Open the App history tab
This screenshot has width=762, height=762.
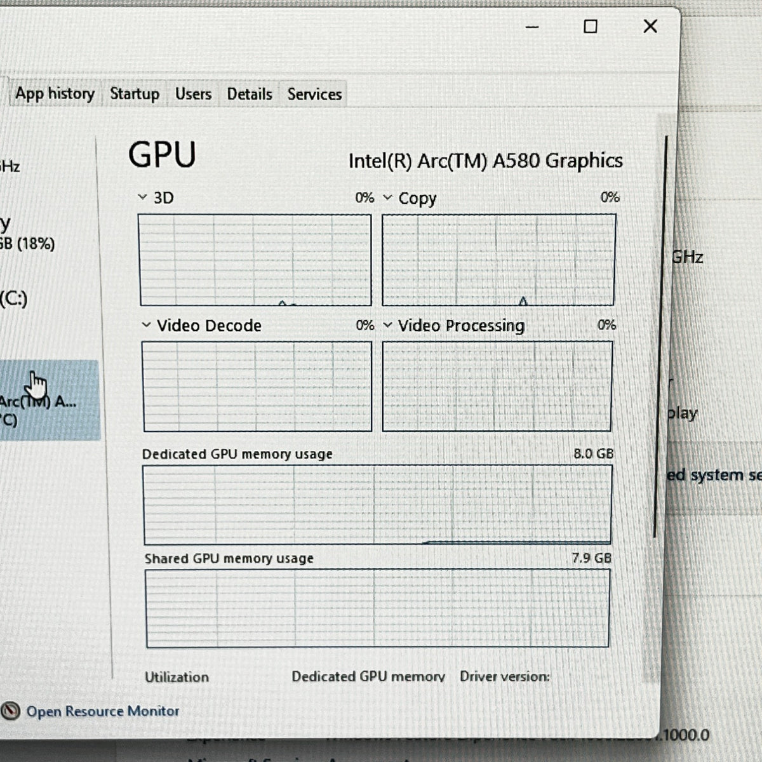tap(55, 94)
